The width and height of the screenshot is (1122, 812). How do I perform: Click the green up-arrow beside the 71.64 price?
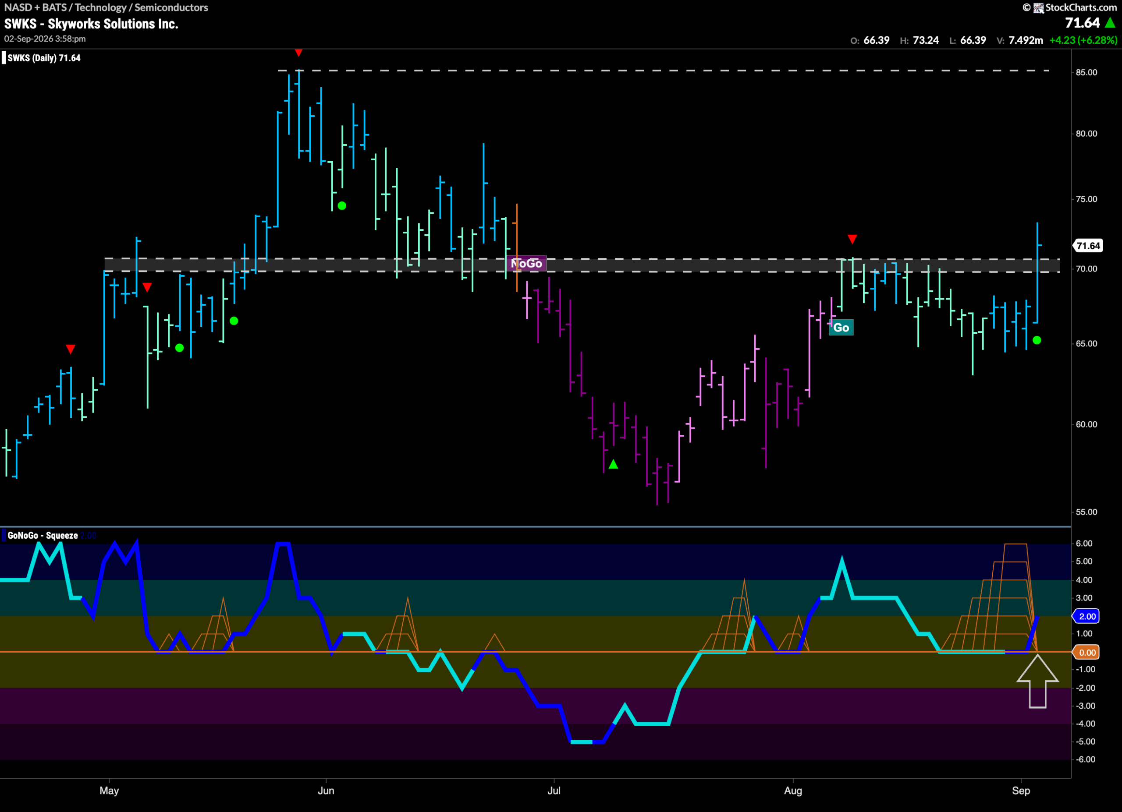[x=1110, y=23]
